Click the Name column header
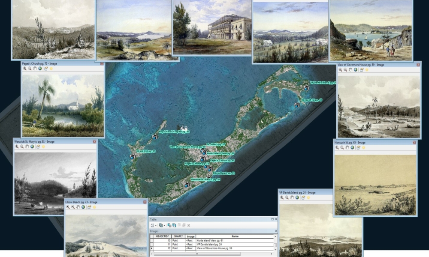Screen dimensions: 429x257 [x=235, y=236]
